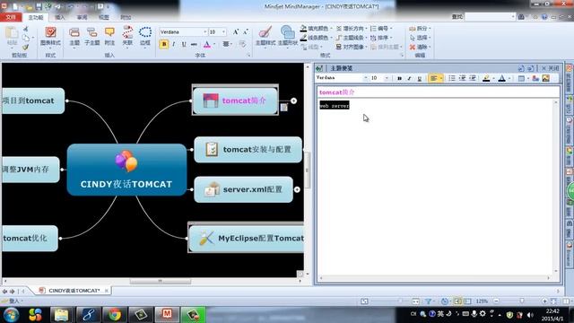The image size is (574, 323).
Task: Click notes panel bulleted list icon
Action: pyautogui.click(x=452, y=78)
